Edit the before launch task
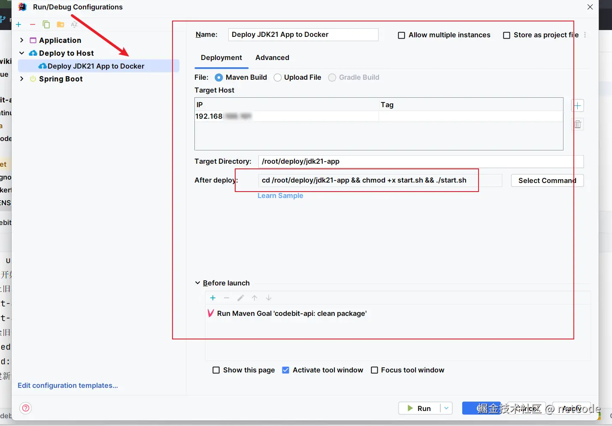The width and height of the screenshot is (612, 426). click(x=241, y=298)
